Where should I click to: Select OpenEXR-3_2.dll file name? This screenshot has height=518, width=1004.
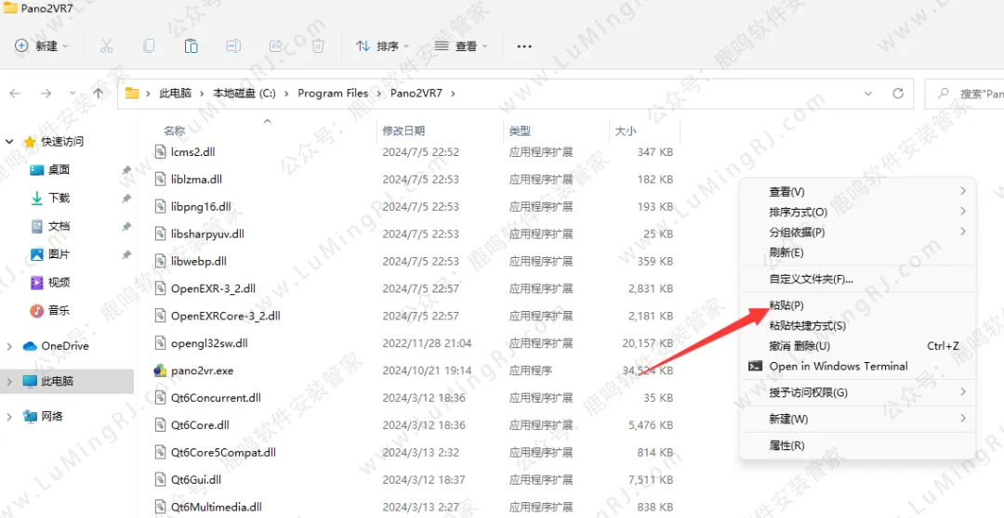click(x=213, y=289)
